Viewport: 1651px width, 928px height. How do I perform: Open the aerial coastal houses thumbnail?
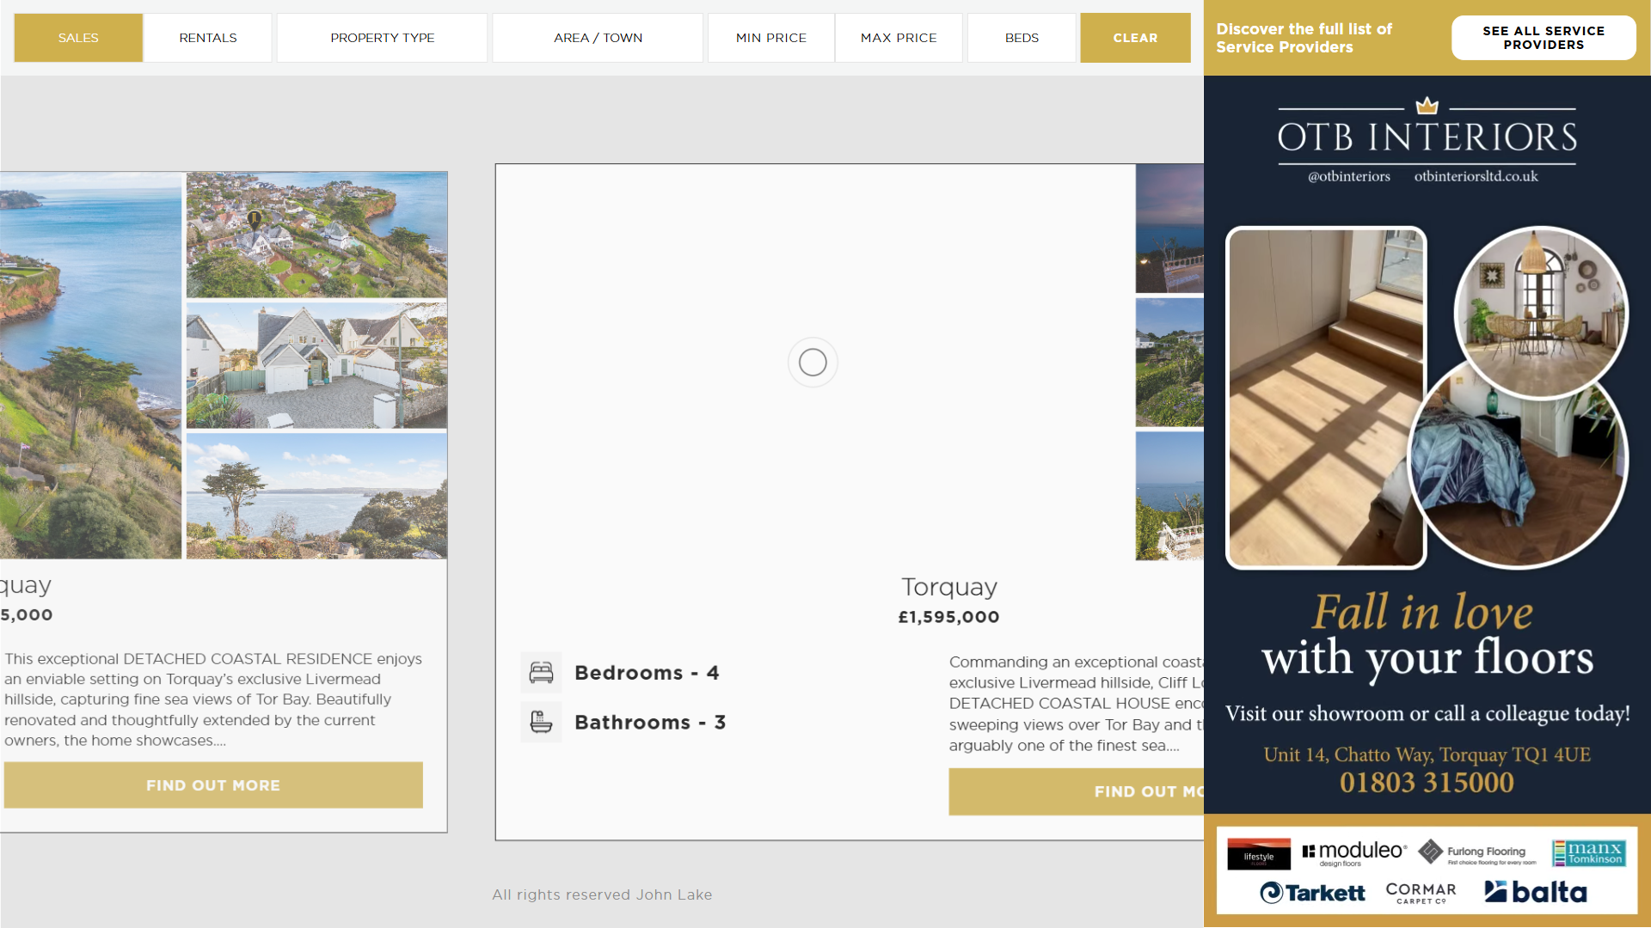coord(316,235)
